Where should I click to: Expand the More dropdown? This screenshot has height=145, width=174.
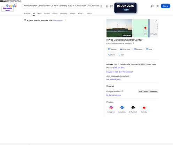[81, 14]
